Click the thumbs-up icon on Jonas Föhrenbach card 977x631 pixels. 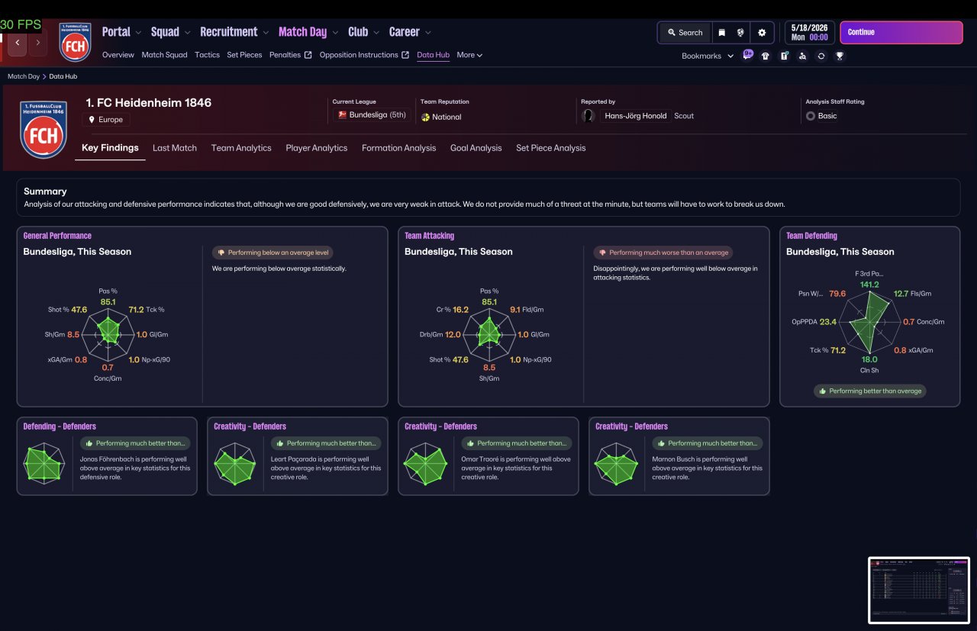(89, 443)
